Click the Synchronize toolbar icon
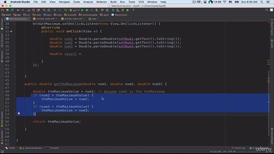274x154 pixels. click(x=12, y=10)
